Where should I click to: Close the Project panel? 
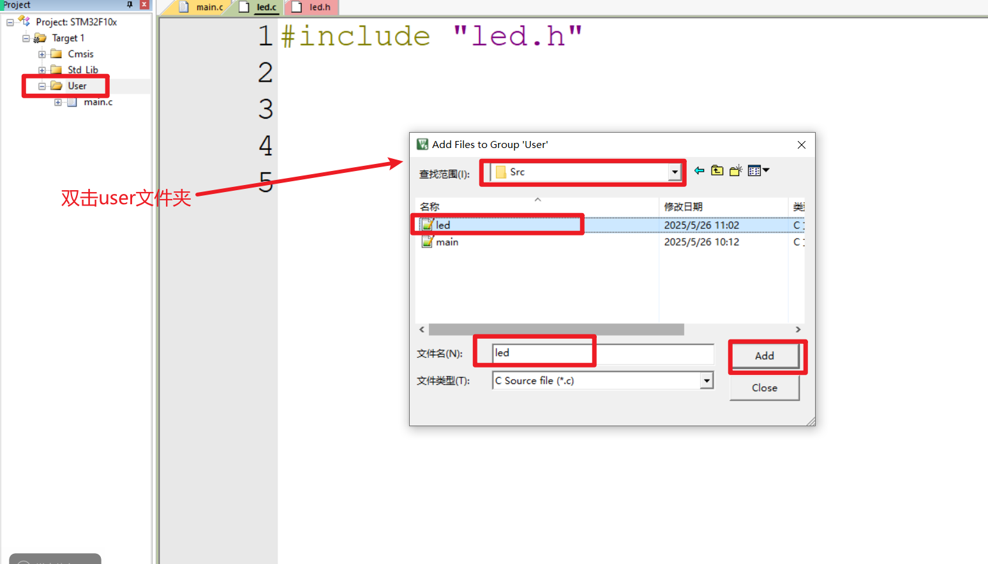[x=144, y=4]
